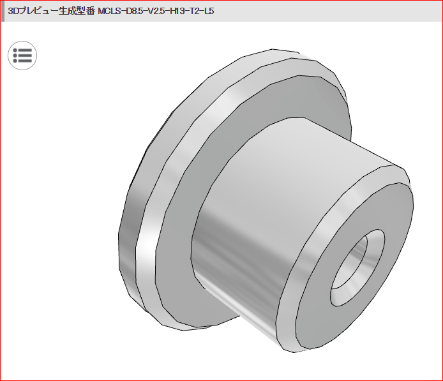Click the 3D part model preview
This screenshot has width=443, height=381.
coord(266,201)
